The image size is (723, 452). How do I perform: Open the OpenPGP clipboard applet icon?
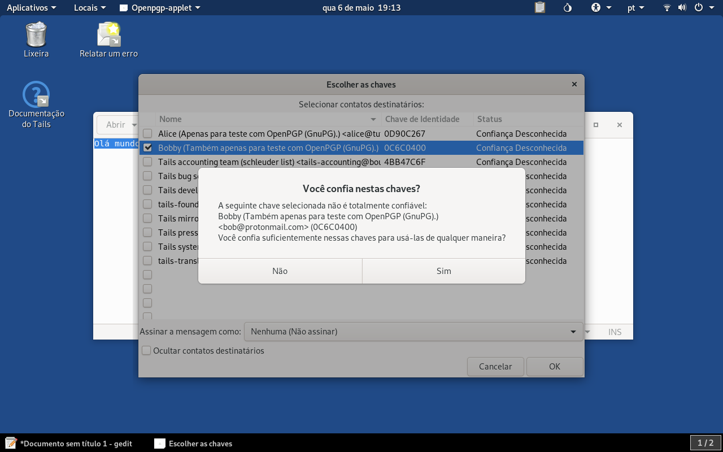point(540,8)
